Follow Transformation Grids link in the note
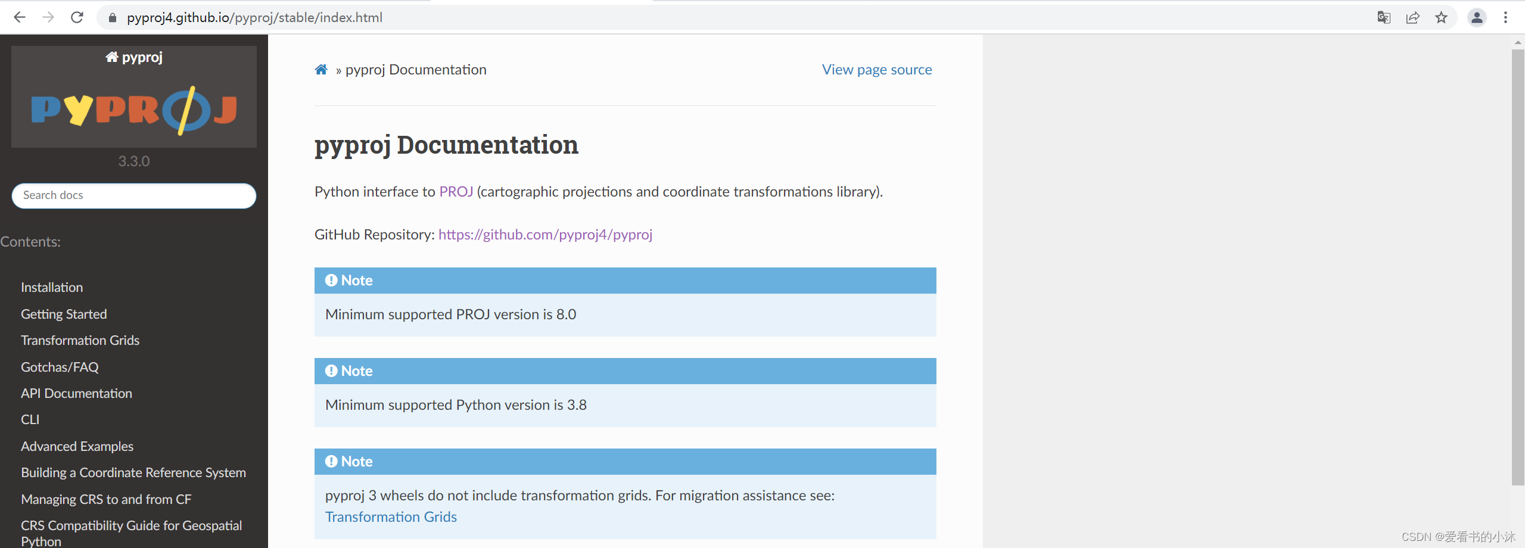1525x548 pixels. click(391, 517)
